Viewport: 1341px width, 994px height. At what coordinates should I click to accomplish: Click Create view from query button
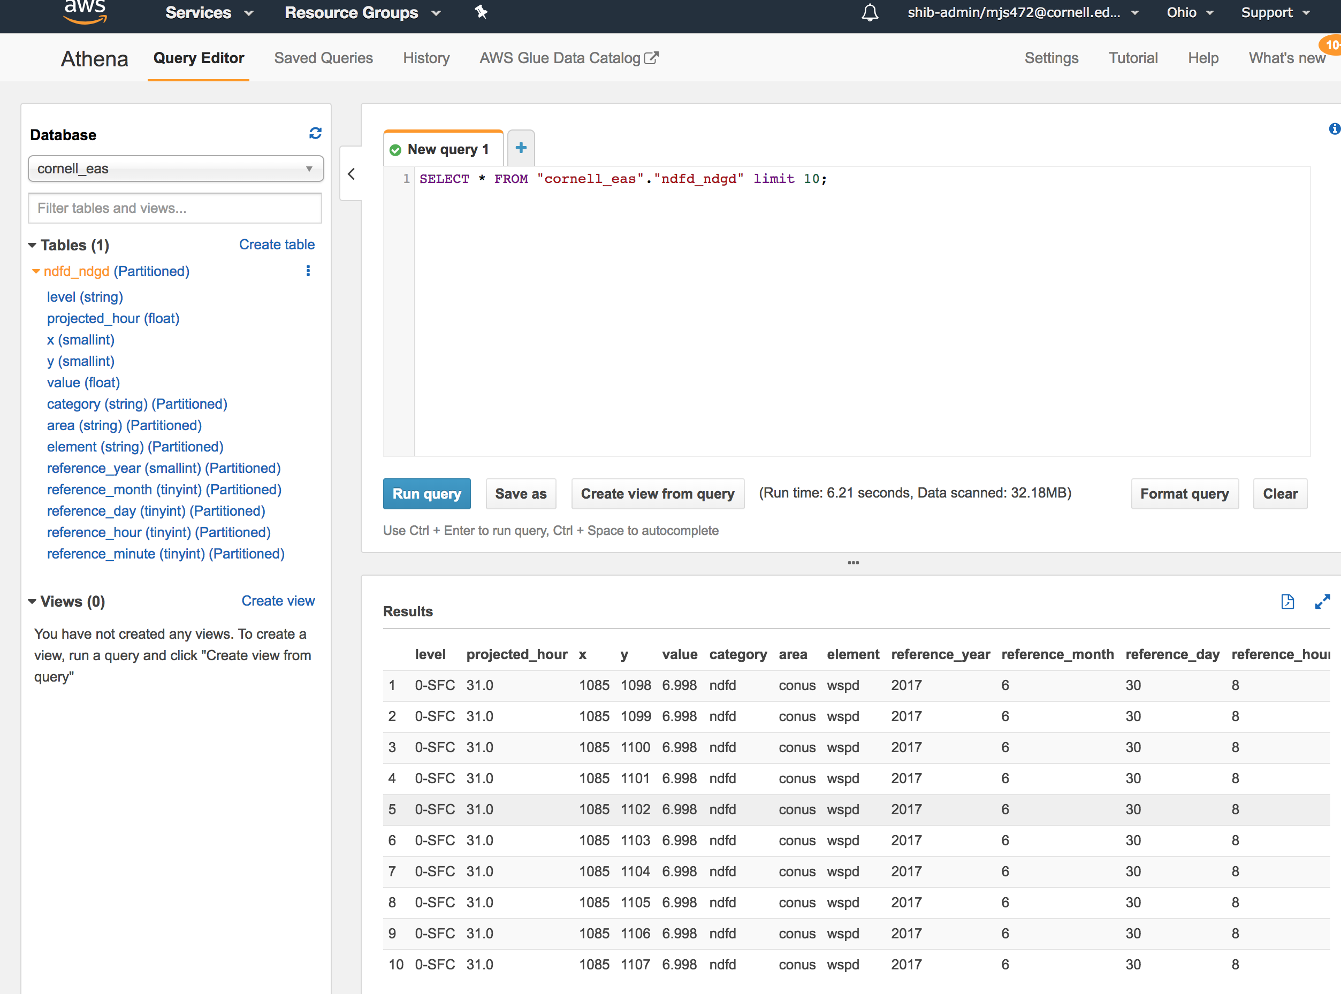click(657, 493)
